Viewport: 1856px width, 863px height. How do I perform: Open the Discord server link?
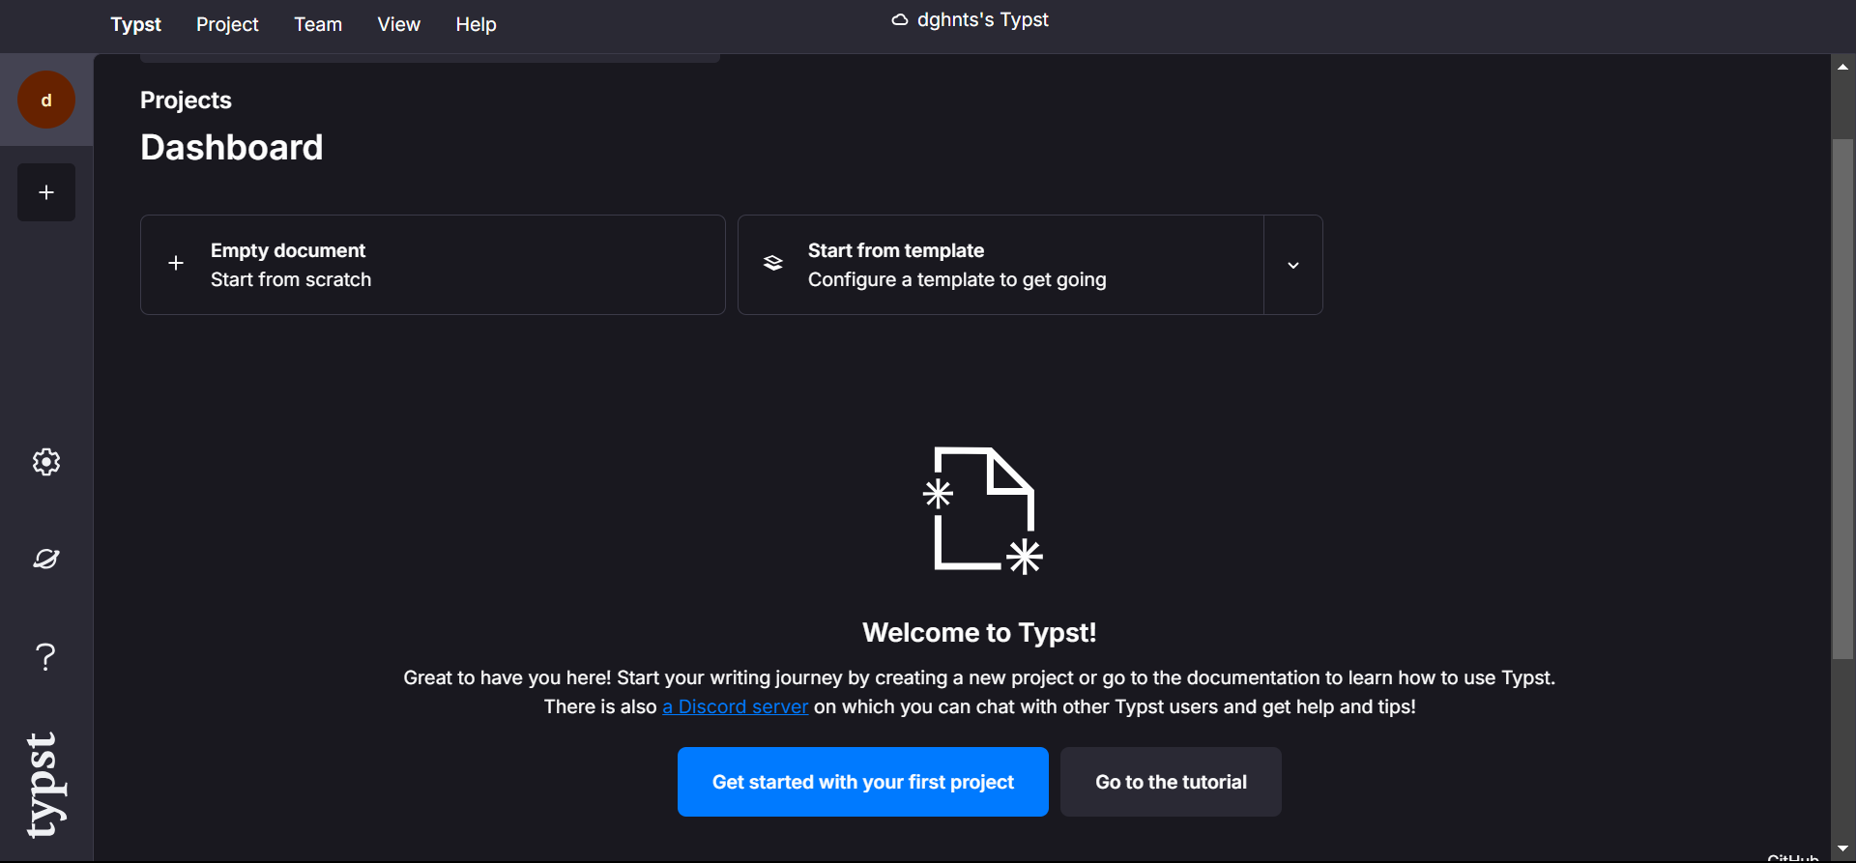tap(735, 706)
